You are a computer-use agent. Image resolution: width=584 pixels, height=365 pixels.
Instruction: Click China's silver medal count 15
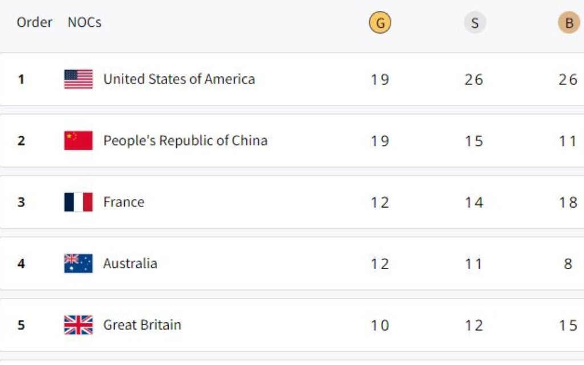tap(474, 141)
